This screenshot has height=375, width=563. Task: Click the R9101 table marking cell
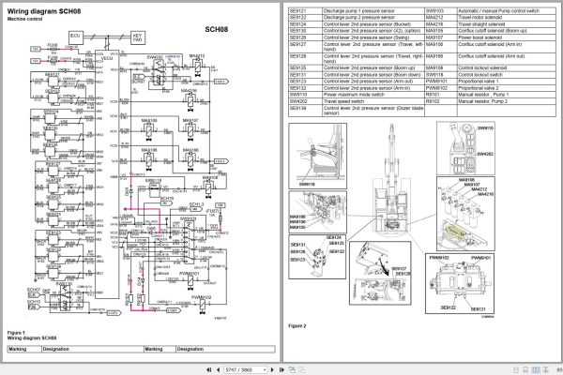click(441, 95)
